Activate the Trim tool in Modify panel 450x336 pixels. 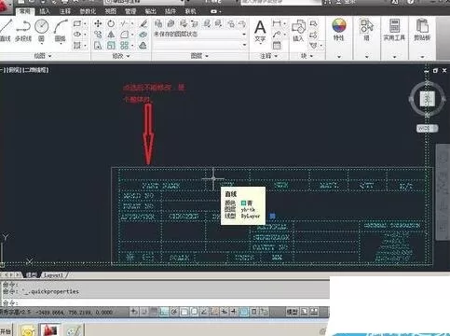124,23
